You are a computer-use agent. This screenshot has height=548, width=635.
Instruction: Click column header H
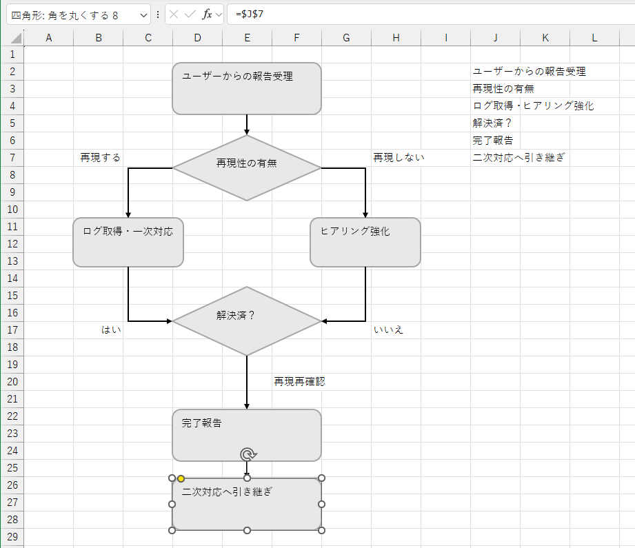pyautogui.click(x=396, y=37)
